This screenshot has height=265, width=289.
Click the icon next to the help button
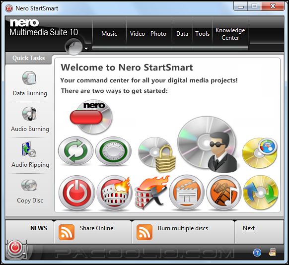(273, 252)
